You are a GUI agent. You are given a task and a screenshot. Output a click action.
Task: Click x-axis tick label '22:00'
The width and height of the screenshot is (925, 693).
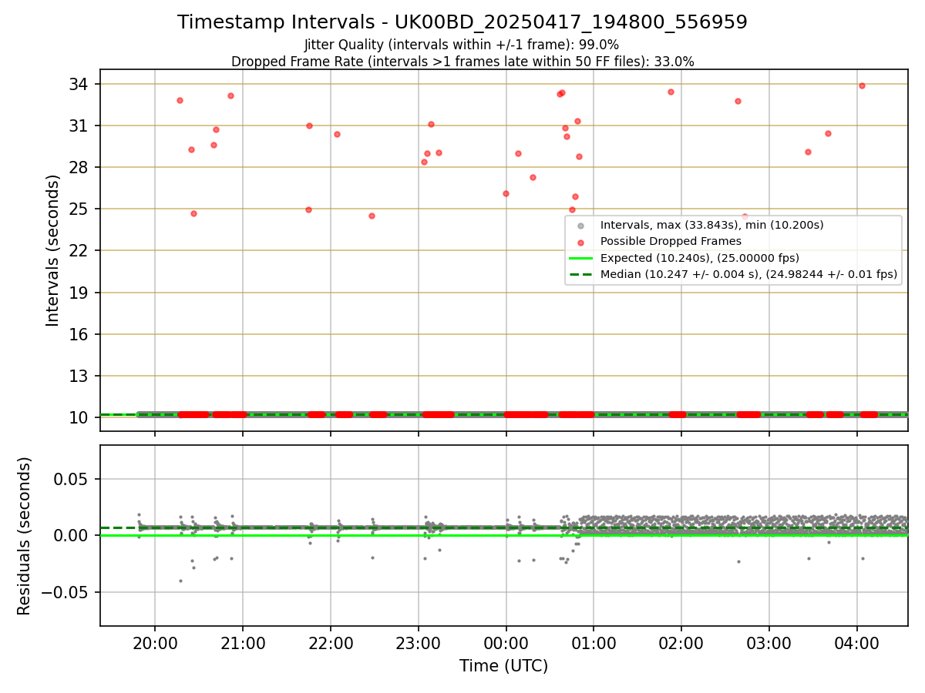tap(331, 643)
